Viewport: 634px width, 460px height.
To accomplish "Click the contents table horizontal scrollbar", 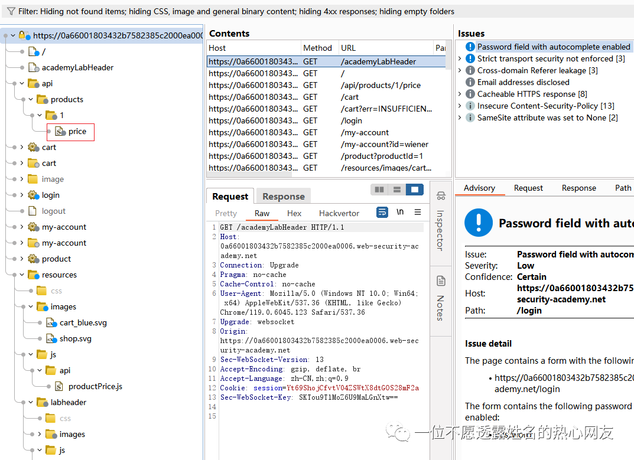I will pyautogui.click(x=250, y=175).
